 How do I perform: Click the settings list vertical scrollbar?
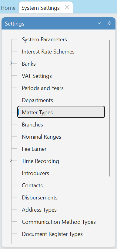tap(110, 108)
